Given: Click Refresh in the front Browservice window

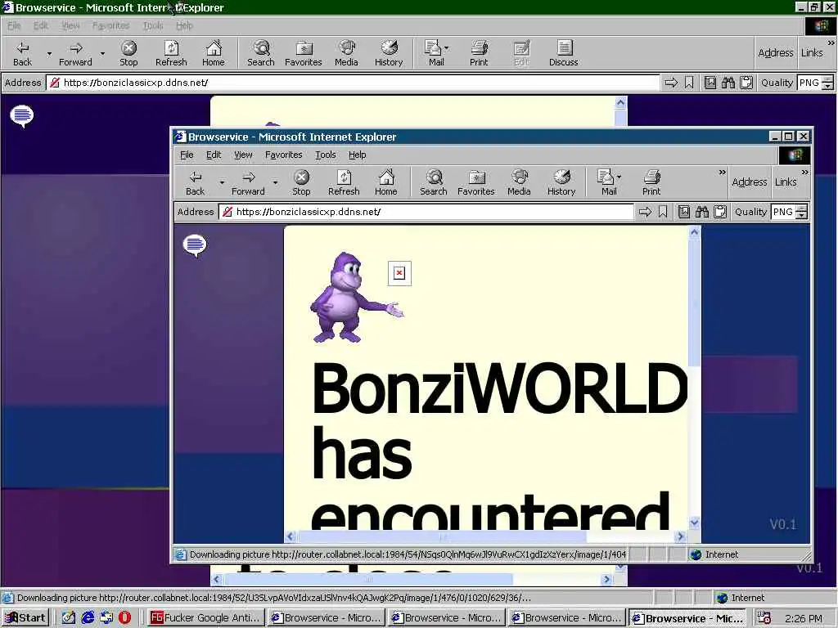Looking at the screenshot, I should tap(344, 182).
